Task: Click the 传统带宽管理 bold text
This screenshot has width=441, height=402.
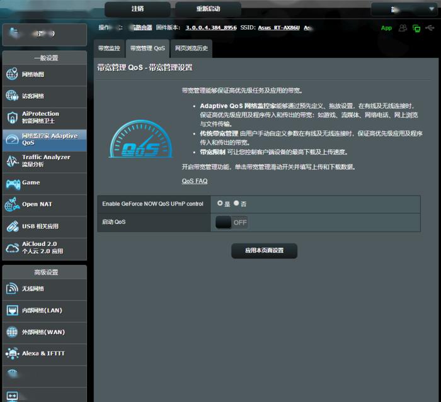Action: coord(219,133)
